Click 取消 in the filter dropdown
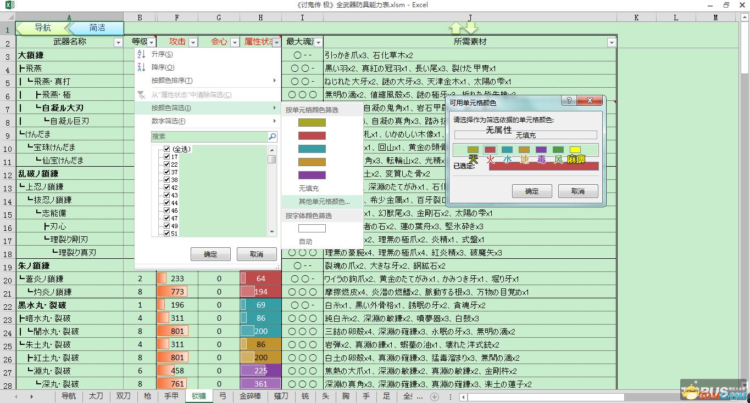 257,254
